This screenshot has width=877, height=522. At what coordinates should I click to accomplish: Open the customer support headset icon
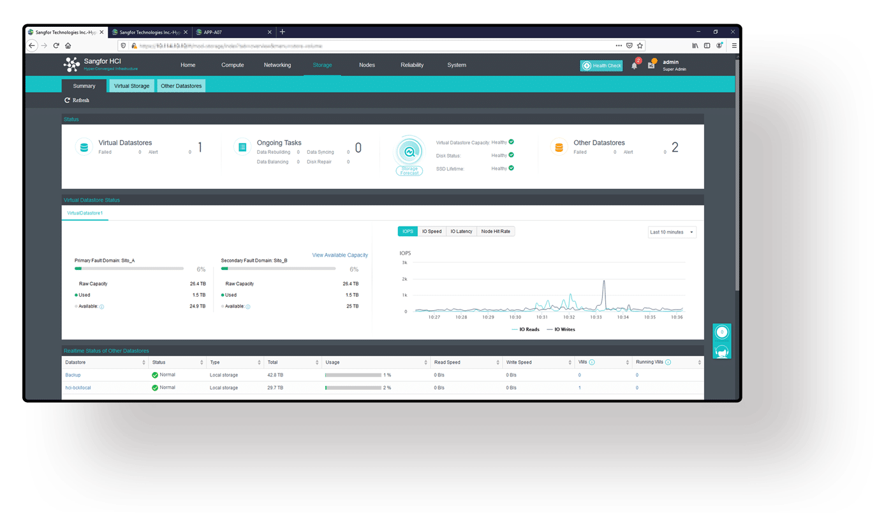click(x=721, y=351)
